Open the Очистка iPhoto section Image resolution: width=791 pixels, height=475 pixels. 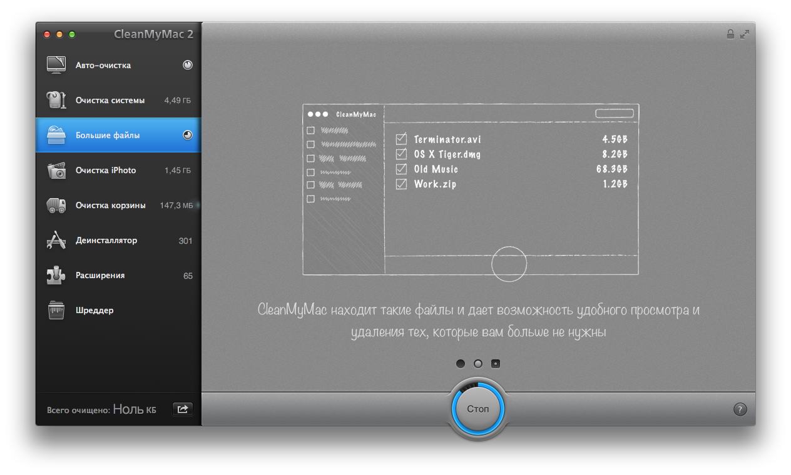(x=118, y=170)
